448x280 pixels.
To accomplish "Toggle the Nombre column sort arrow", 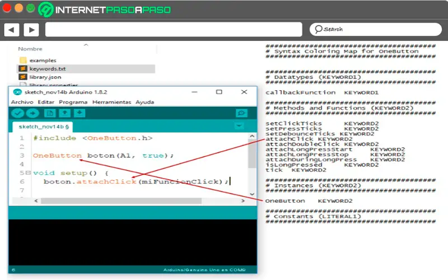I will [x=86, y=45].
